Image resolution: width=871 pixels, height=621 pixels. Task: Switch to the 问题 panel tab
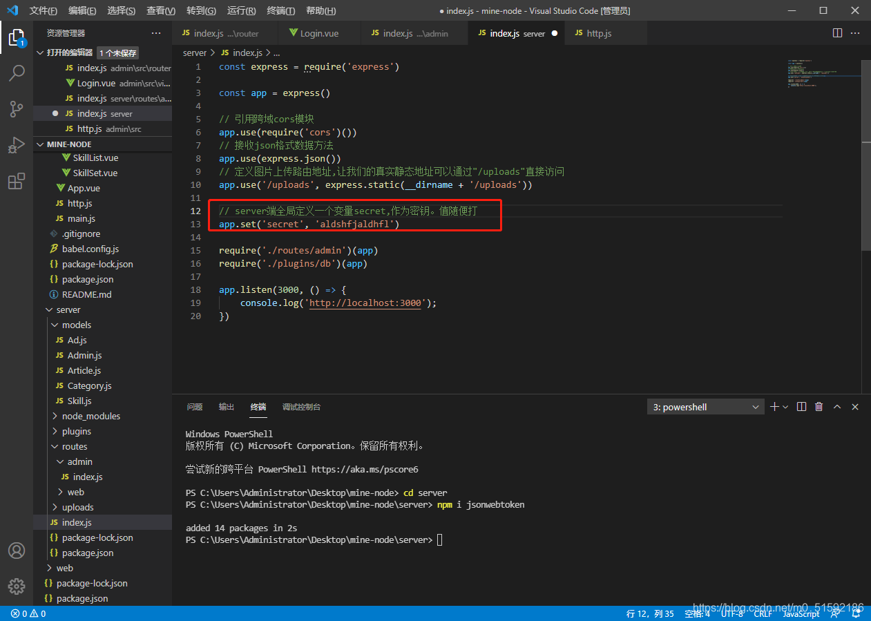(x=195, y=407)
